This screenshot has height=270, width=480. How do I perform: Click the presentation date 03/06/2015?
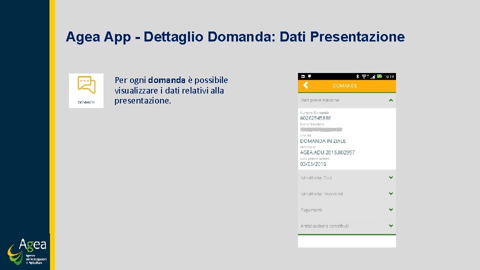tap(313, 164)
